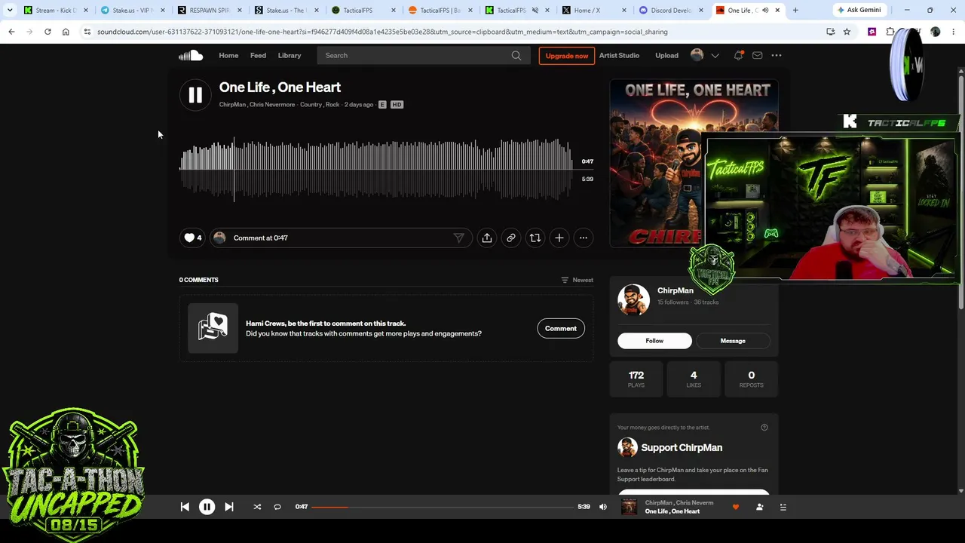Open ChirpMan's profile avatar in the sidebar
Image resolution: width=965 pixels, height=543 pixels.
[634, 300]
